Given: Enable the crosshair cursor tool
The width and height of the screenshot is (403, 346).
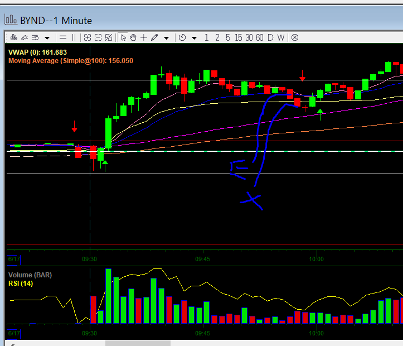Looking at the screenshot, I should click(x=144, y=37).
